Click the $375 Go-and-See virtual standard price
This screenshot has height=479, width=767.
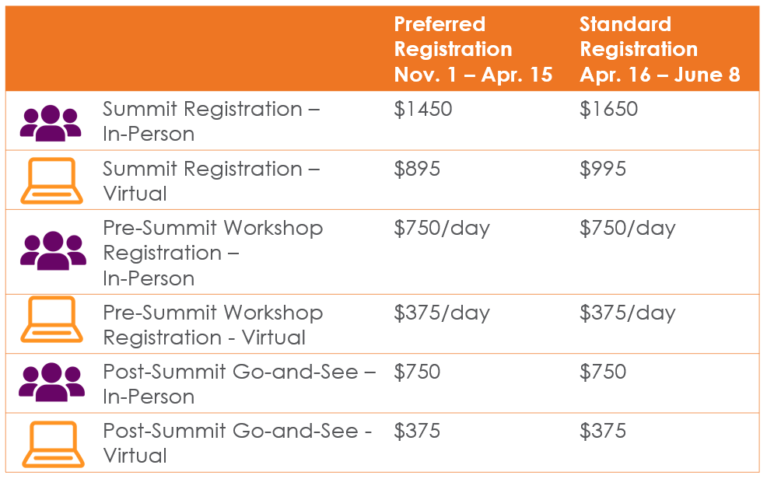(603, 431)
